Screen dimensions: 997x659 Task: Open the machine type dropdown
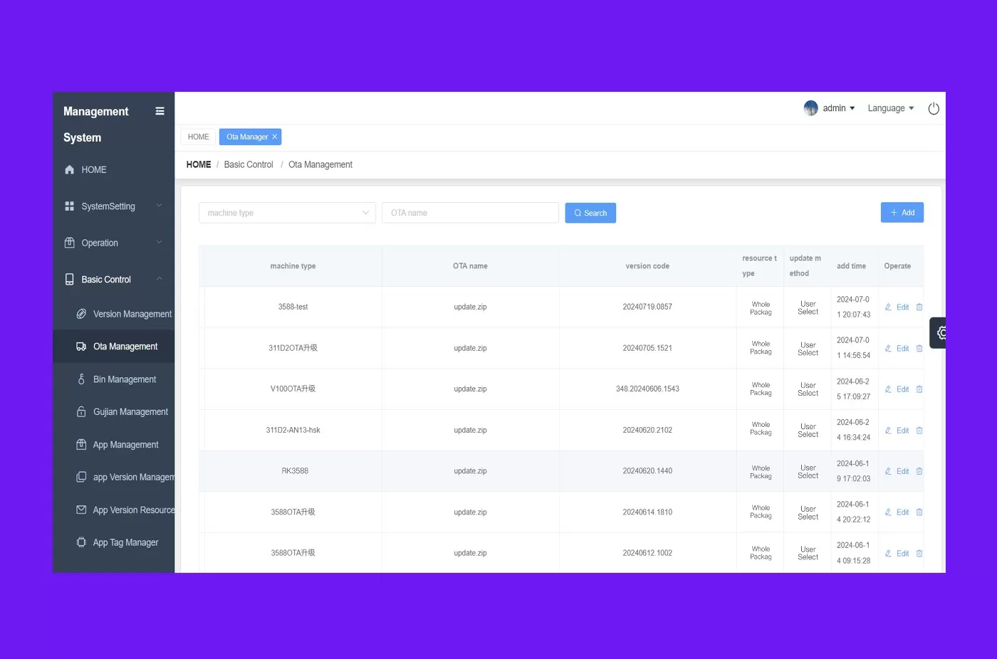click(287, 213)
